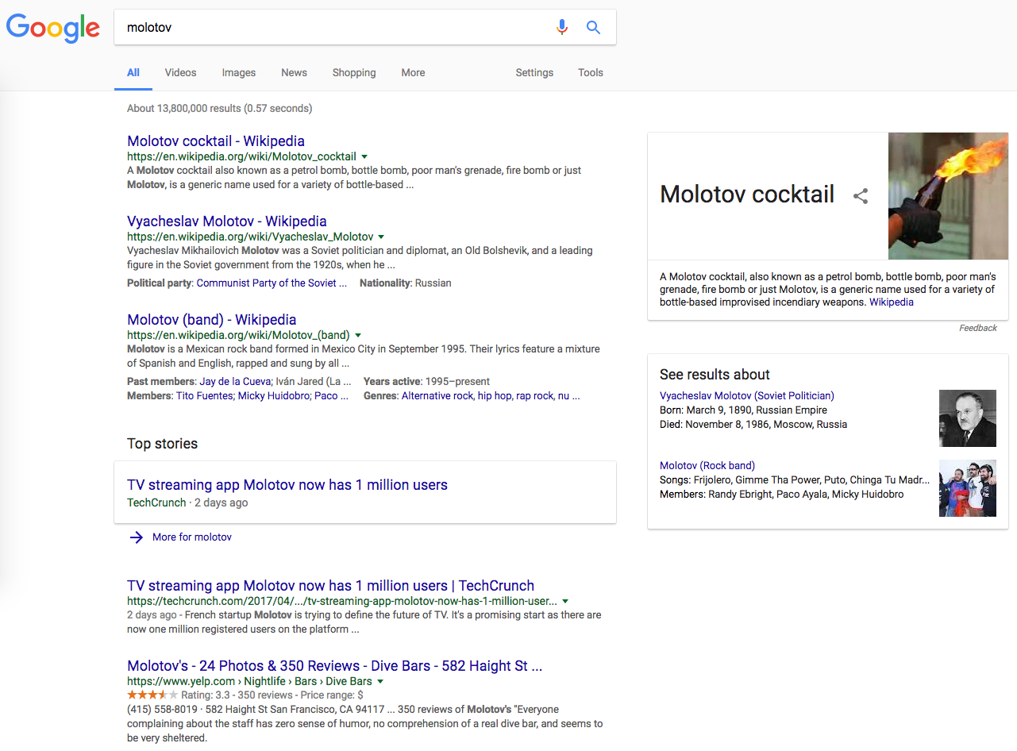Open the search Settings menu
This screenshot has height=751, width=1017.
534,72
